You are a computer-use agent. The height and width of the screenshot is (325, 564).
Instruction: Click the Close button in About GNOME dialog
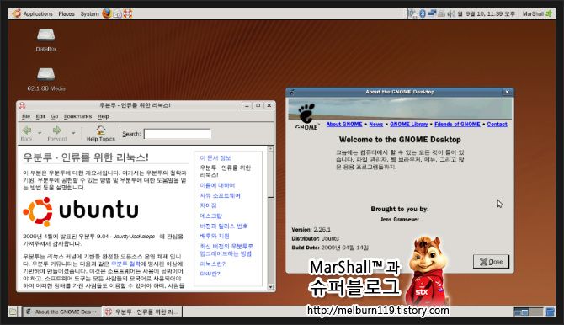point(491,262)
